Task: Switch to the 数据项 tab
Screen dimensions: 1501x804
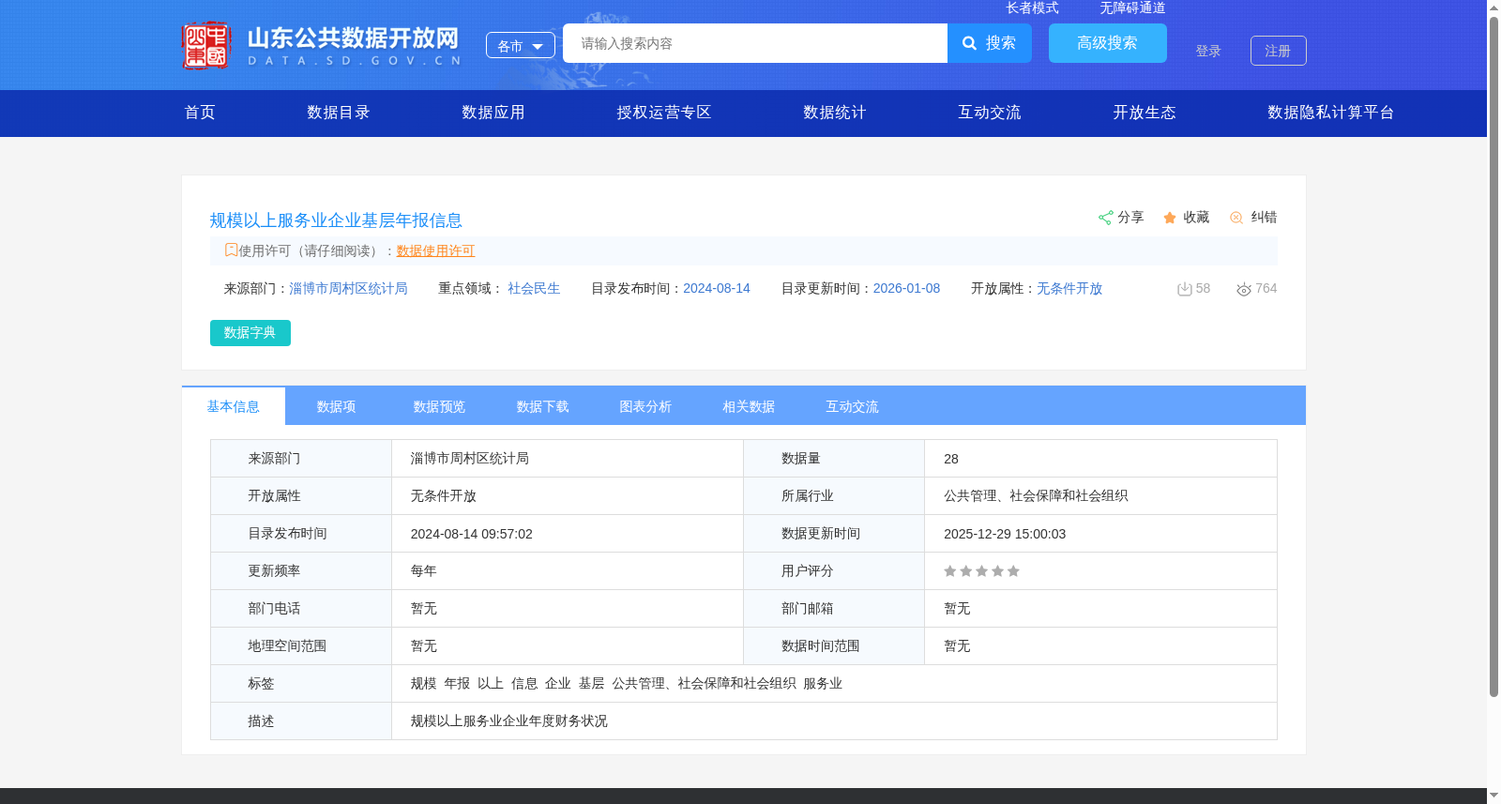Action: [x=336, y=406]
